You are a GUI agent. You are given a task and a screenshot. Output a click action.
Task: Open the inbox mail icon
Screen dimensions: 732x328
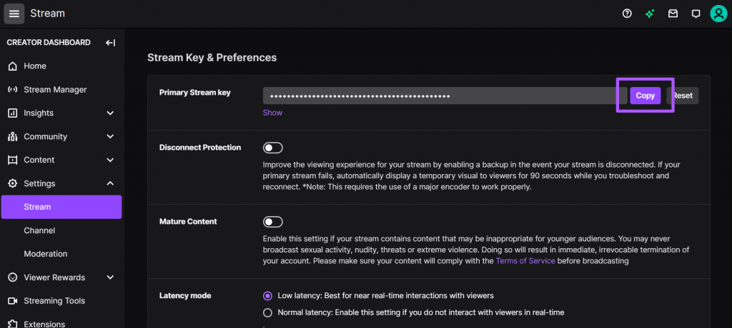click(x=673, y=14)
